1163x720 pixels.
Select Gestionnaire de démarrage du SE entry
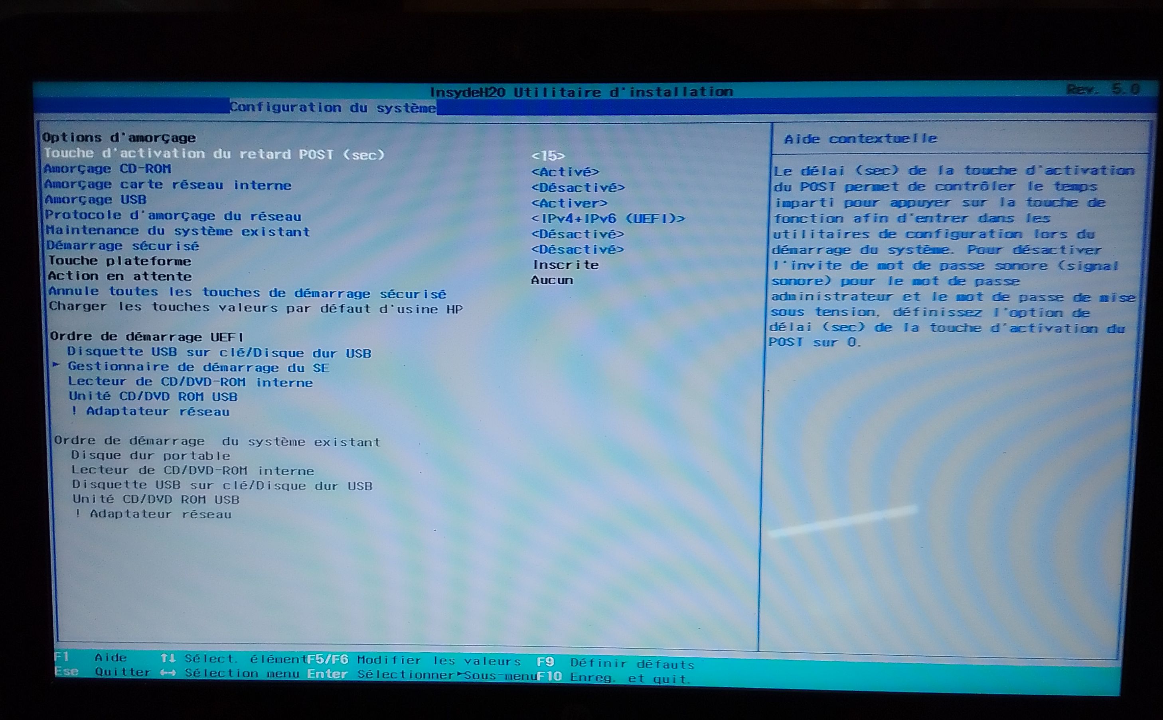coord(198,367)
